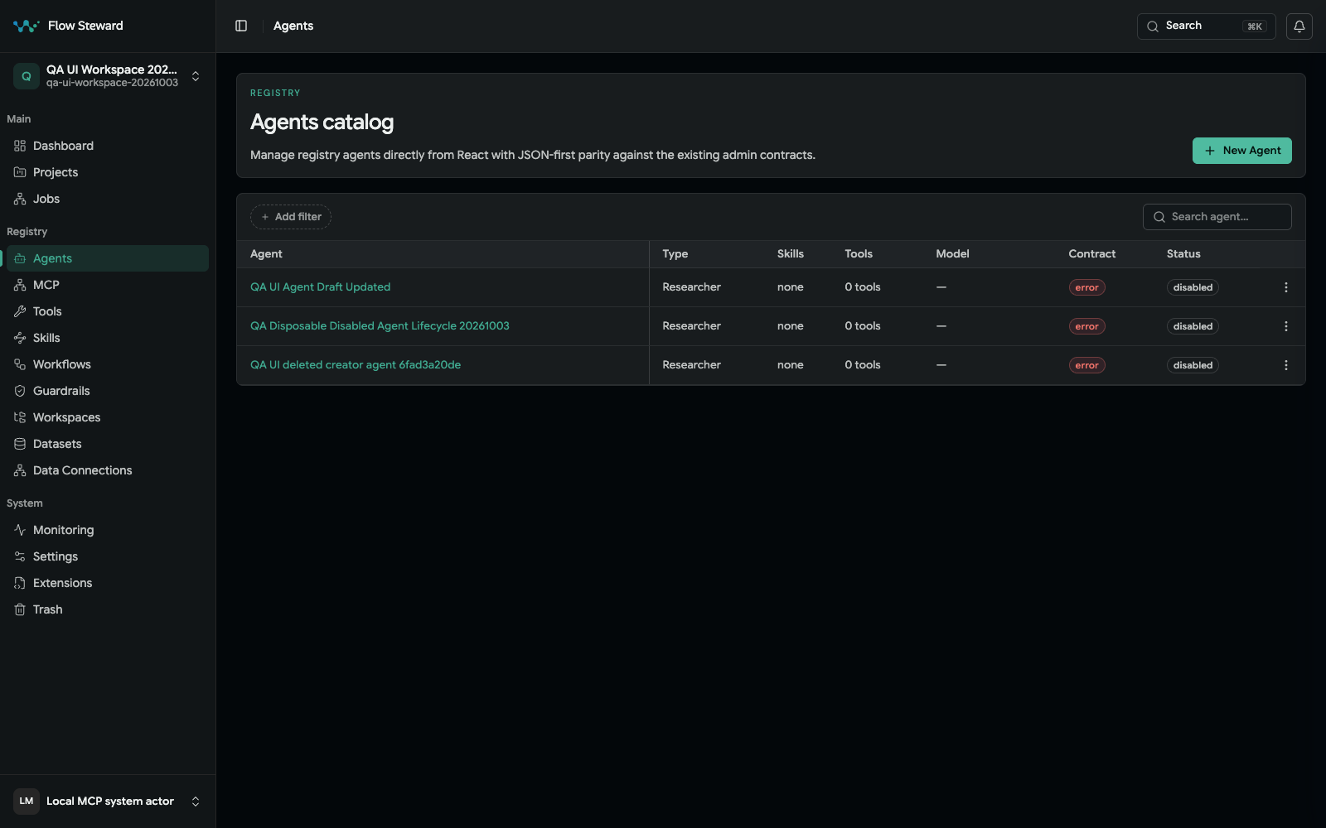The height and width of the screenshot is (828, 1326).
Task: Open Datasets in sidebar
Action: coord(108,444)
